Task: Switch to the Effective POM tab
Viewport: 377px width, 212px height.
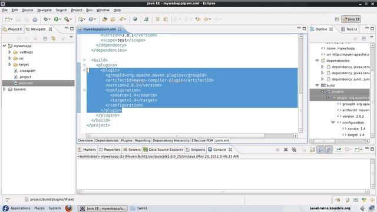Action: pos(203,140)
